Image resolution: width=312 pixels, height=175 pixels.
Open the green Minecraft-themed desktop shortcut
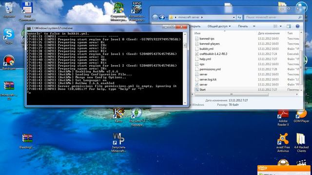click(x=118, y=12)
